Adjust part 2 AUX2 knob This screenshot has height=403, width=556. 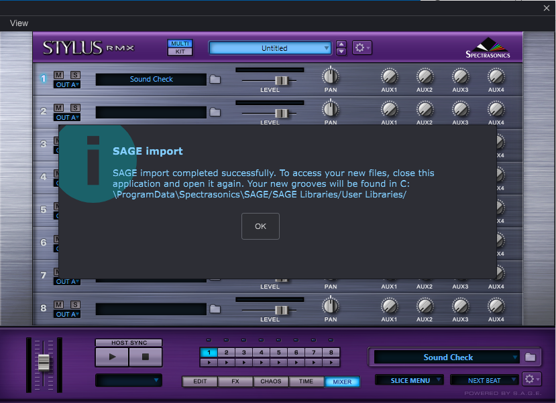coord(425,109)
